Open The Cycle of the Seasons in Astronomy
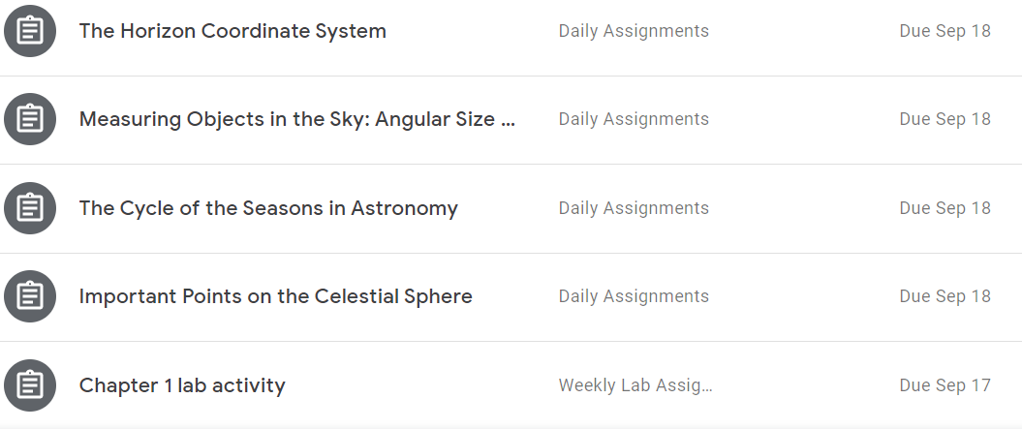 (268, 208)
